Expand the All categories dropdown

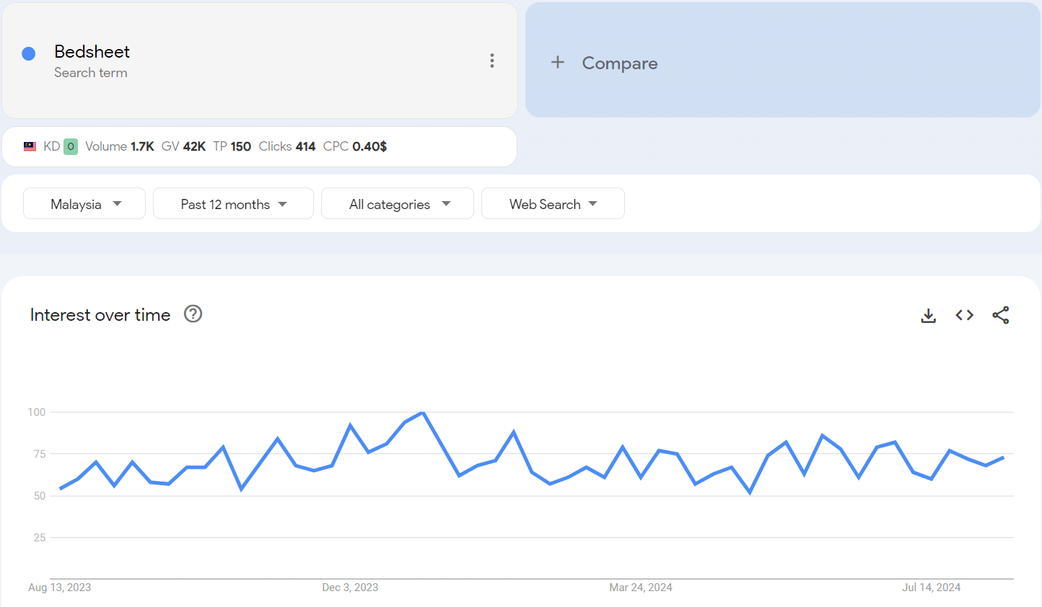(x=398, y=204)
